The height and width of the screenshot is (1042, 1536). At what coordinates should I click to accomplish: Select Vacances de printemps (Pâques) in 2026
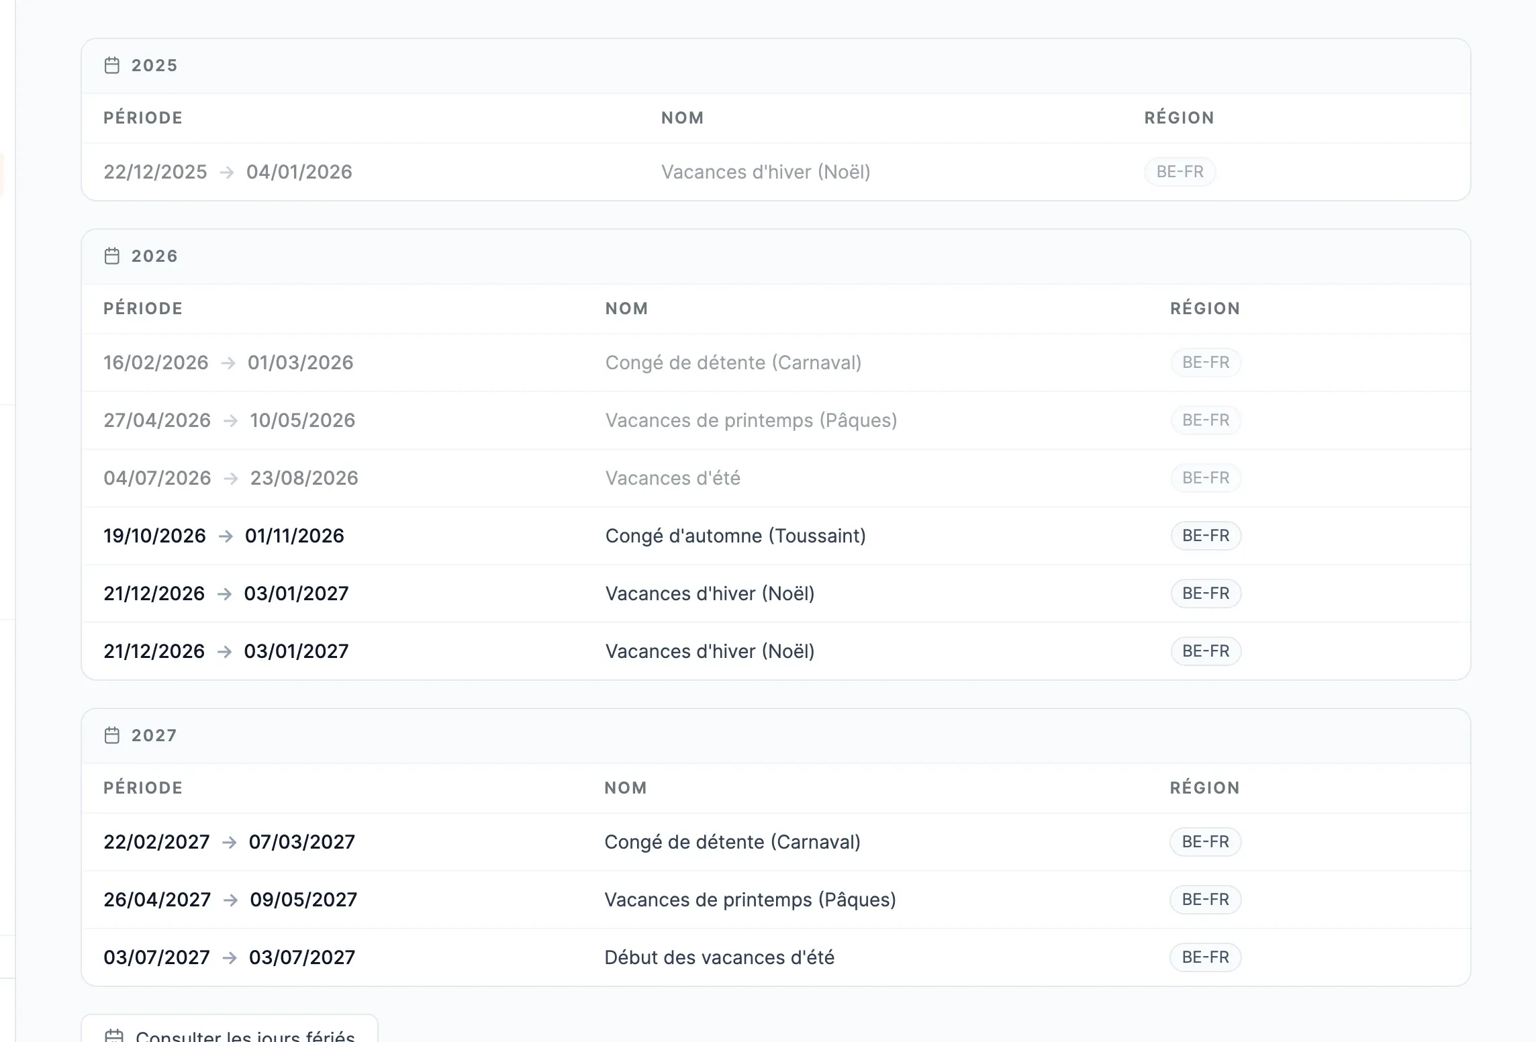click(751, 420)
